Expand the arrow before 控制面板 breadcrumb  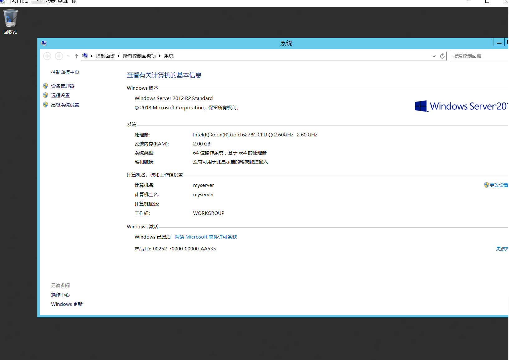(x=92, y=56)
